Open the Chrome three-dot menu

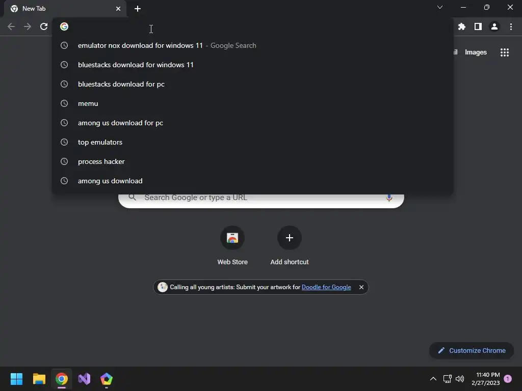[x=511, y=26]
